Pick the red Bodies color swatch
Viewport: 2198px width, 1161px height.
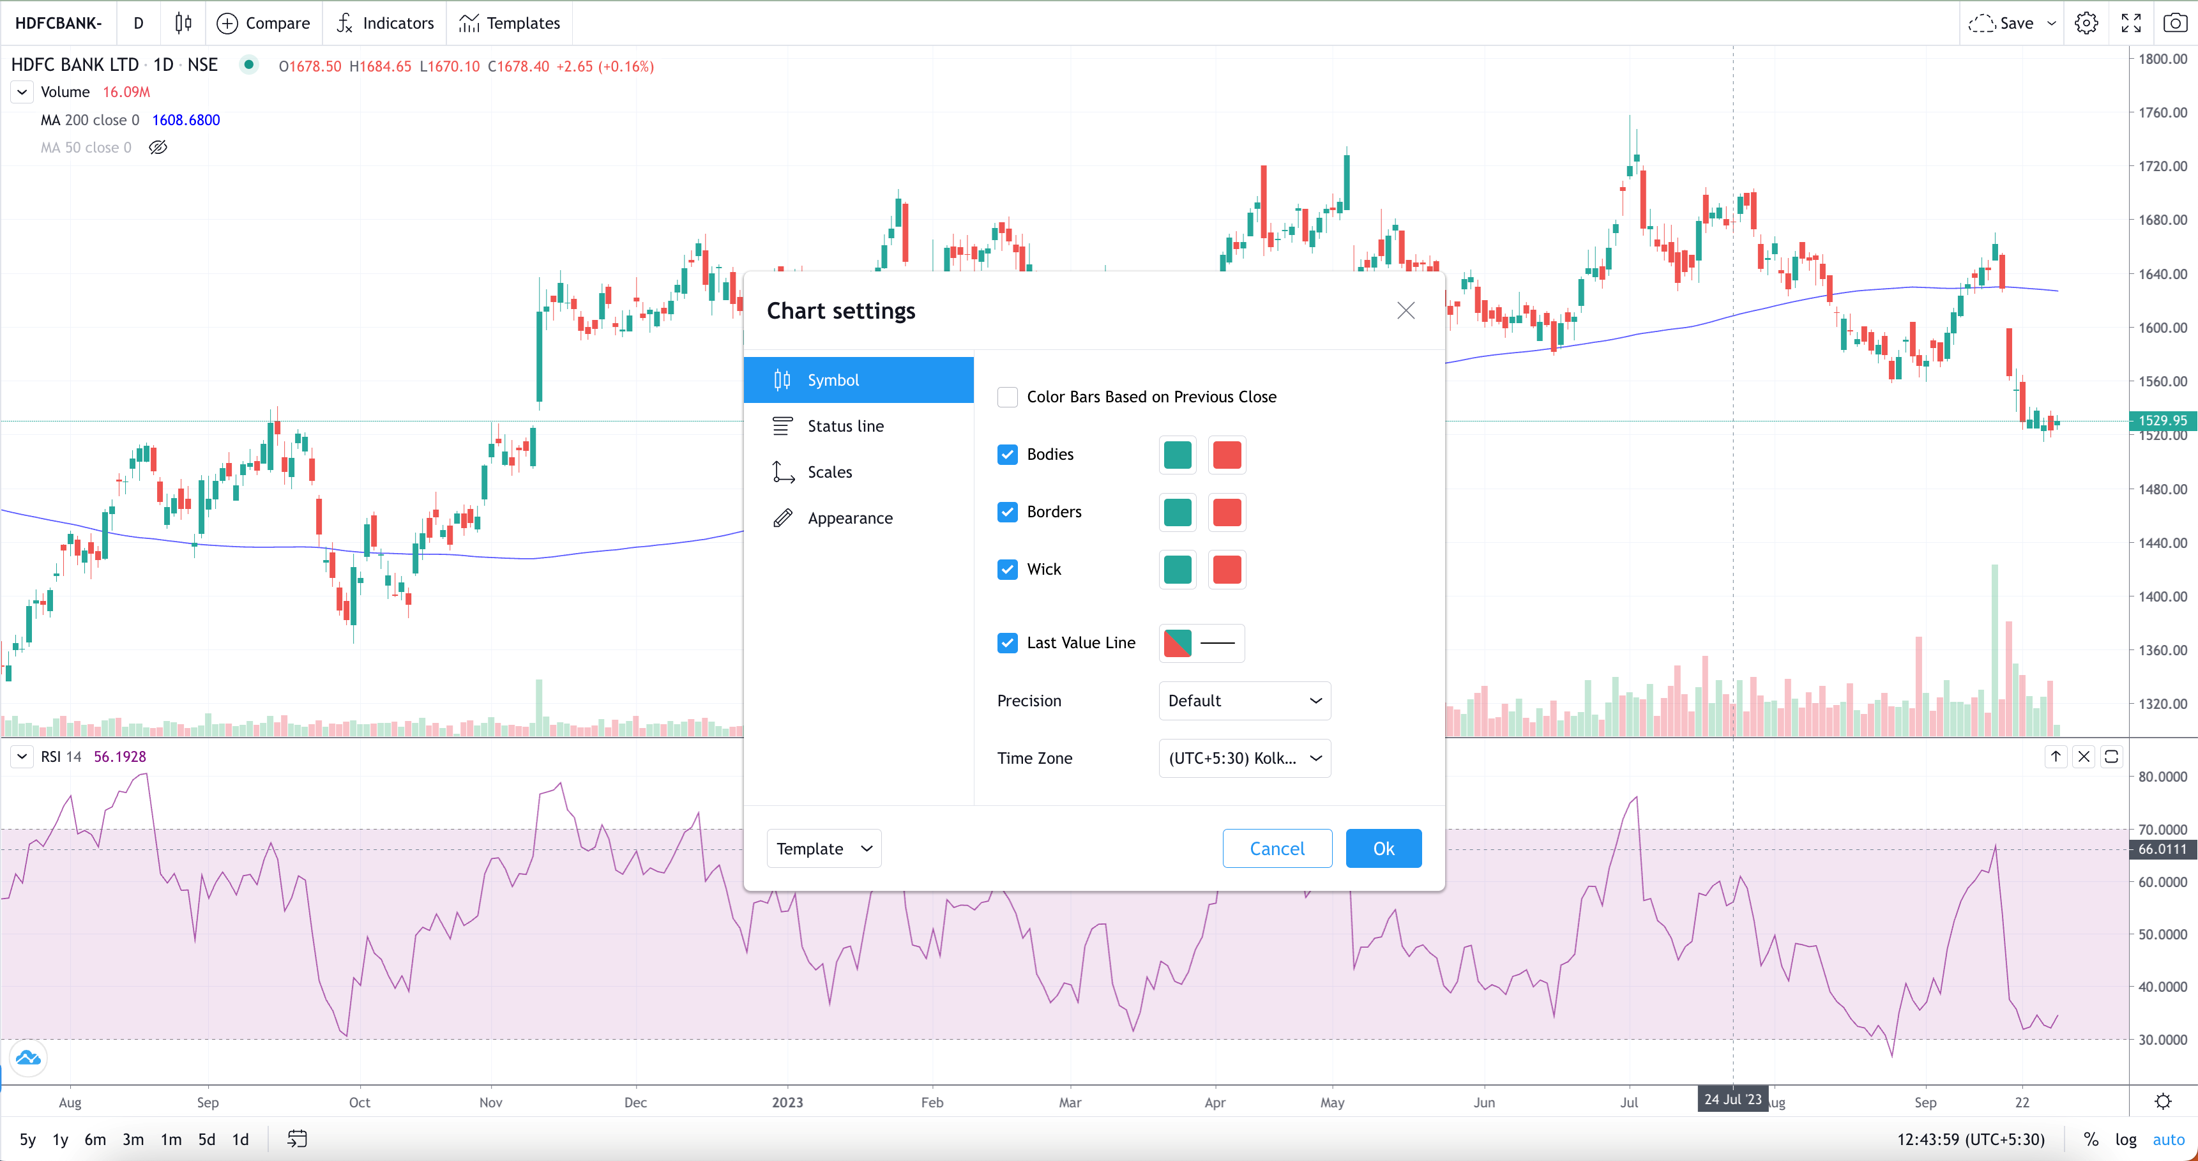[x=1226, y=455]
